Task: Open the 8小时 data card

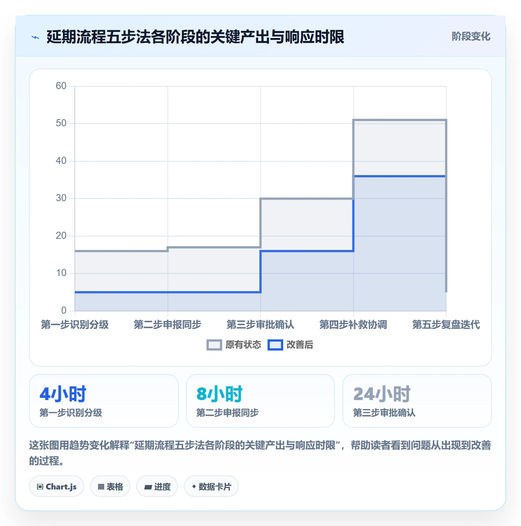Action: [260, 401]
